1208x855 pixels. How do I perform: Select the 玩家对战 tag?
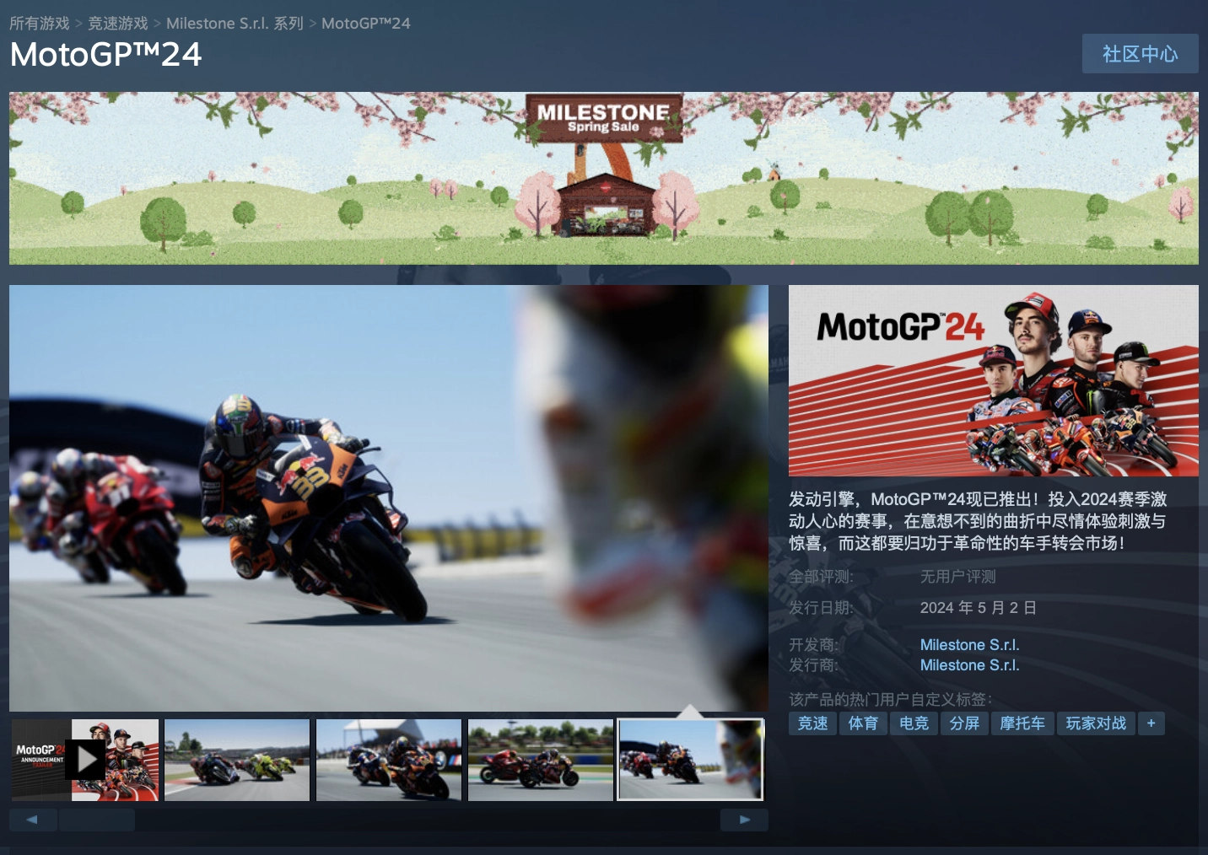[1096, 723]
